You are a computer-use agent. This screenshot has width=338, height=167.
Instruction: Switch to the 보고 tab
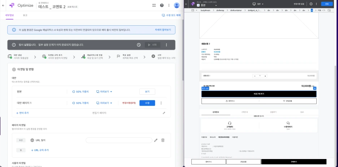click(x=25, y=15)
